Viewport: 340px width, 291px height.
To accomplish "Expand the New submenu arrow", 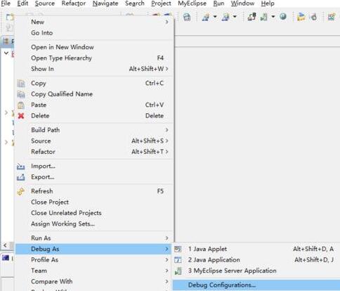I will pyautogui.click(x=166, y=22).
